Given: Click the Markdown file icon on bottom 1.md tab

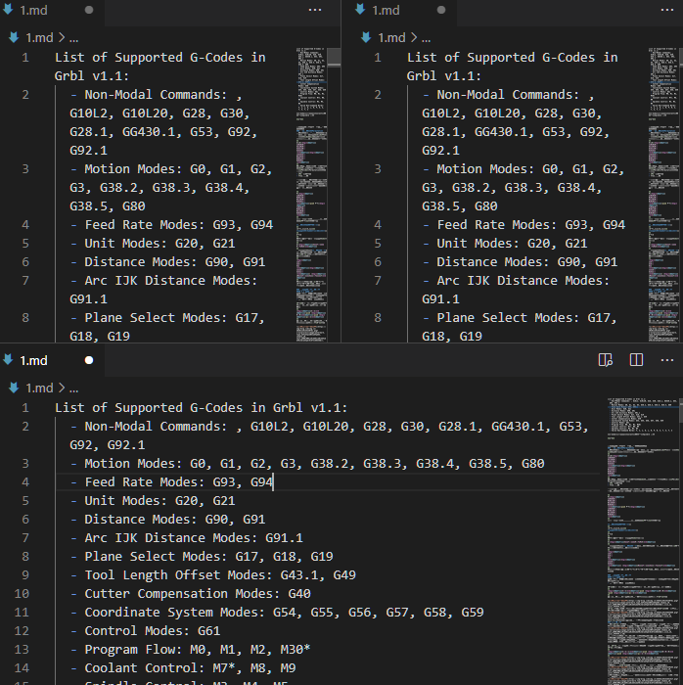Looking at the screenshot, I should [8, 360].
